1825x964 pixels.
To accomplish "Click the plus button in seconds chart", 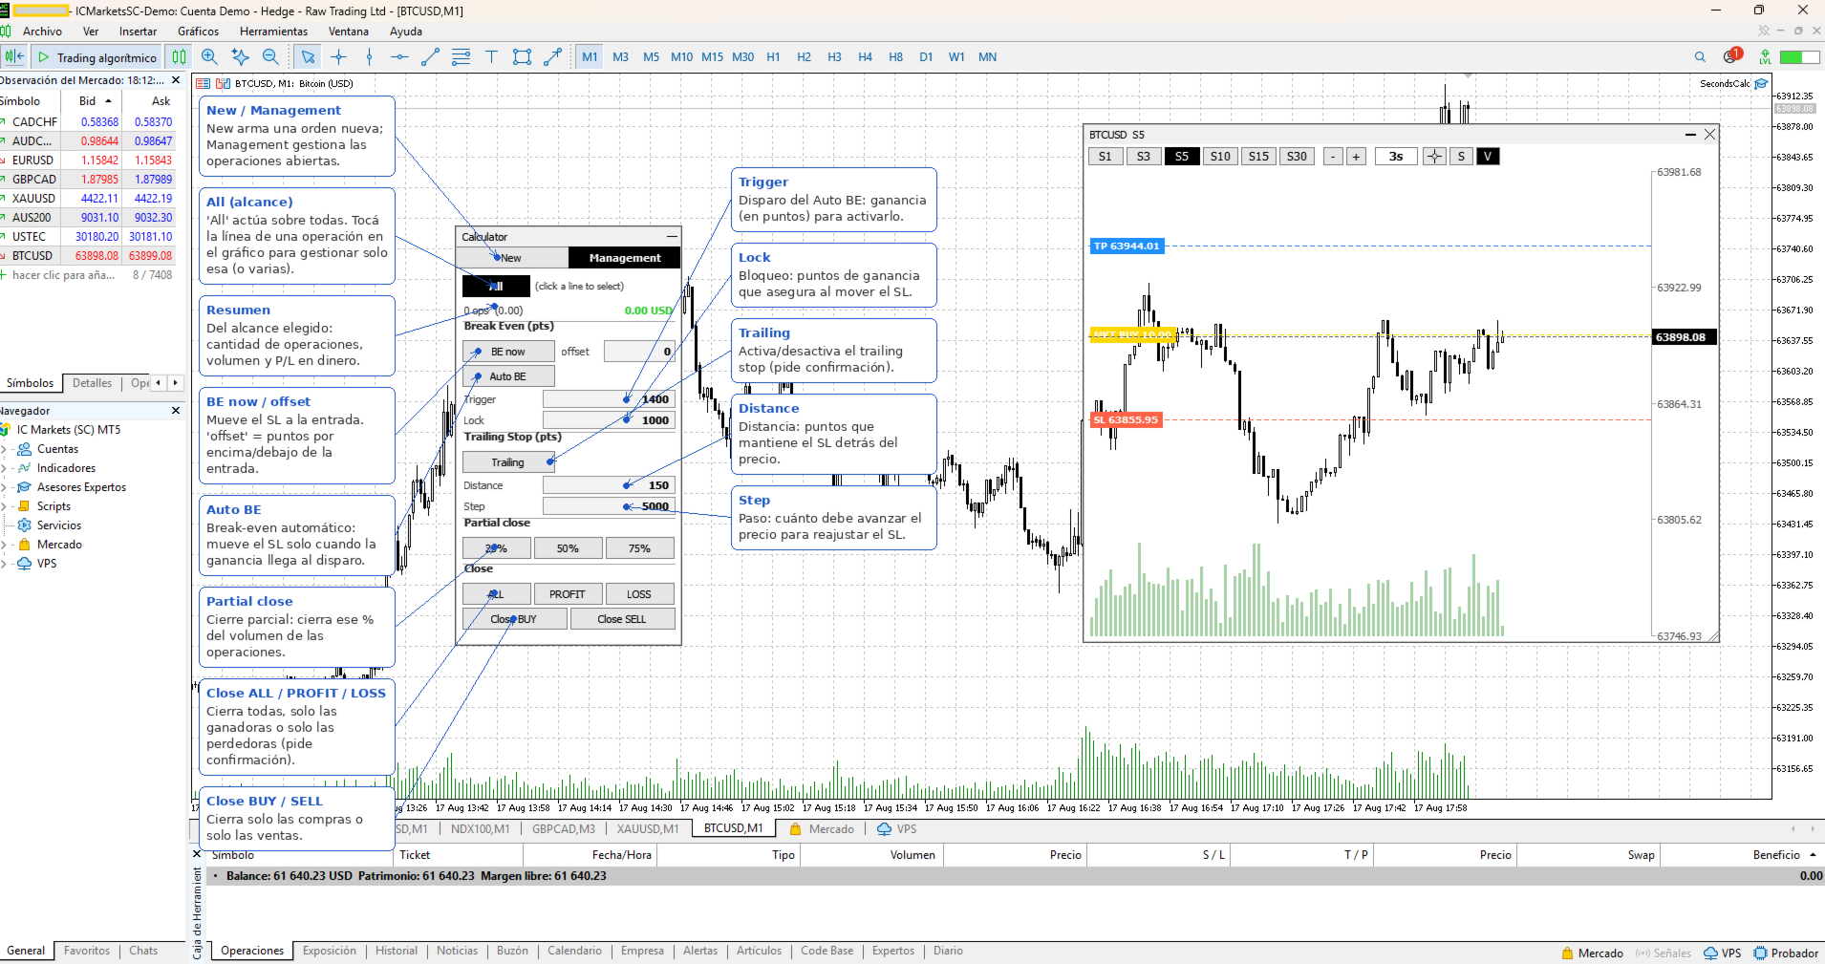I will click(1356, 157).
